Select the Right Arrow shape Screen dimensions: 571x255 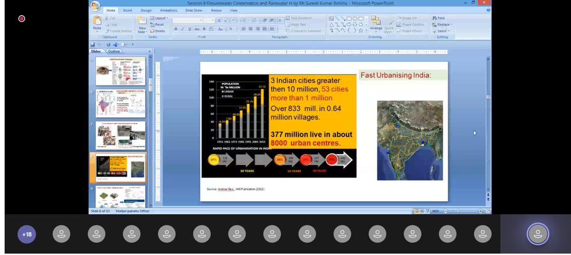pyautogui.click(x=349, y=25)
